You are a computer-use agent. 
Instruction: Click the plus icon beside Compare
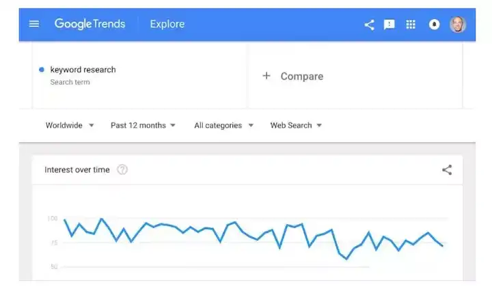pyautogui.click(x=266, y=76)
